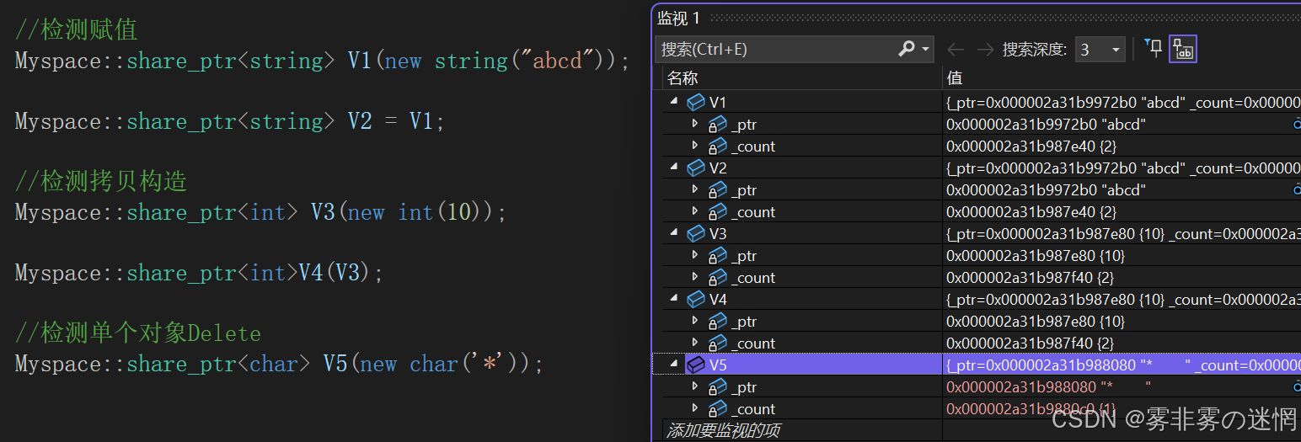Click V3 _ptr value 0x000002a31b987e80 {10}

(x=1036, y=255)
